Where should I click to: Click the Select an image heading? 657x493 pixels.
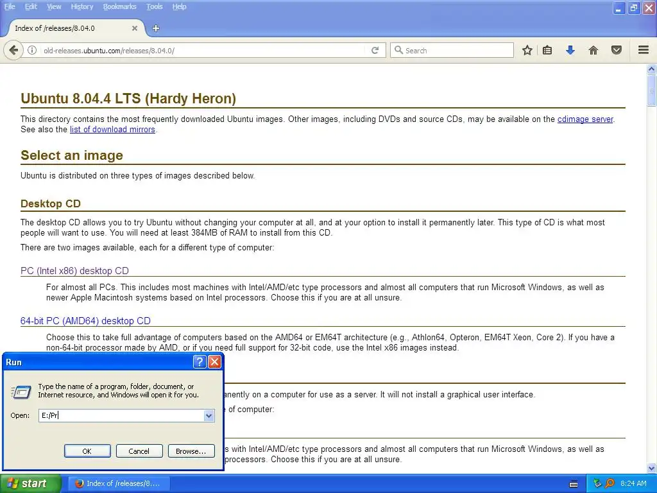pyautogui.click(x=72, y=155)
